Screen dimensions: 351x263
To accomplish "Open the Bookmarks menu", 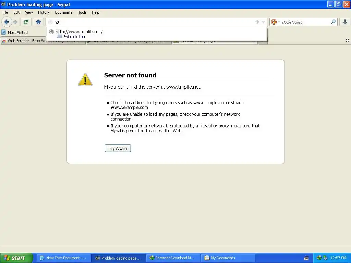I will (x=64, y=12).
